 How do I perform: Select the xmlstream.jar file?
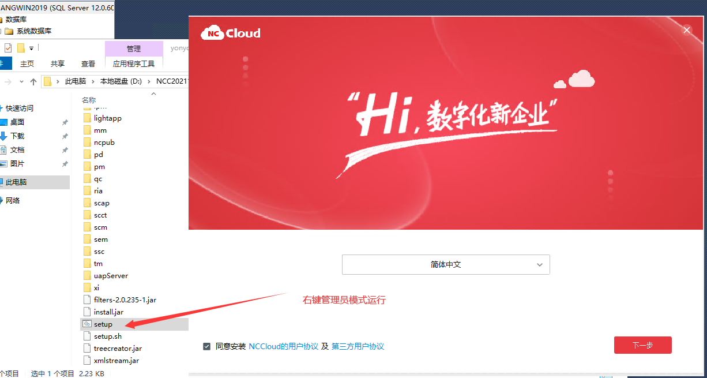[116, 361]
